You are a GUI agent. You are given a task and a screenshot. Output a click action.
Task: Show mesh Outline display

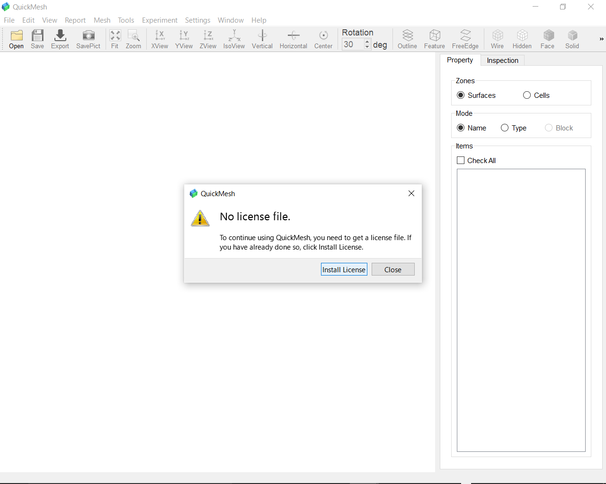(x=407, y=39)
